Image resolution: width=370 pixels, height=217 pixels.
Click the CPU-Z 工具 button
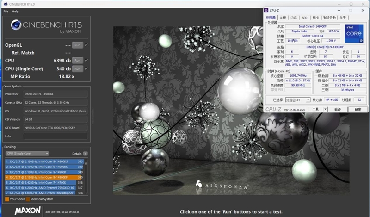315,109
